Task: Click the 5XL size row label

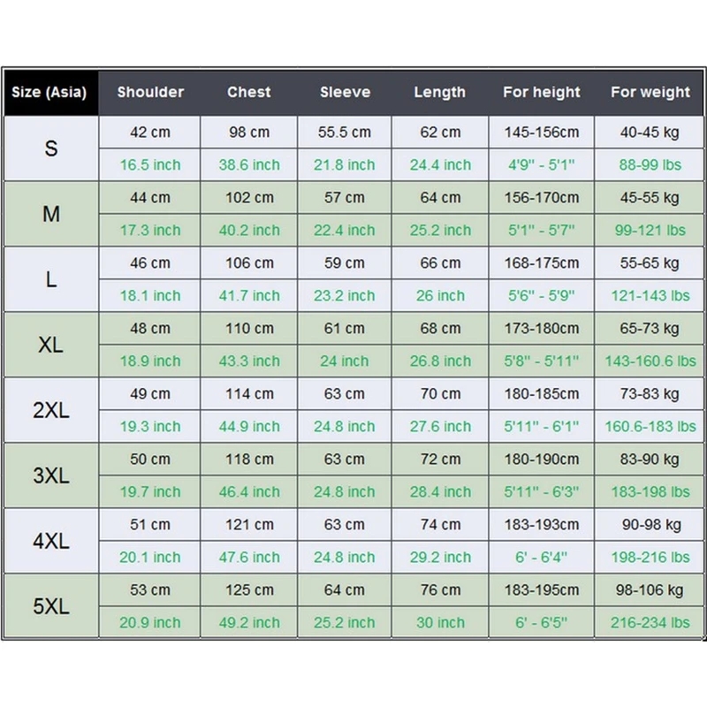Action: [50, 606]
